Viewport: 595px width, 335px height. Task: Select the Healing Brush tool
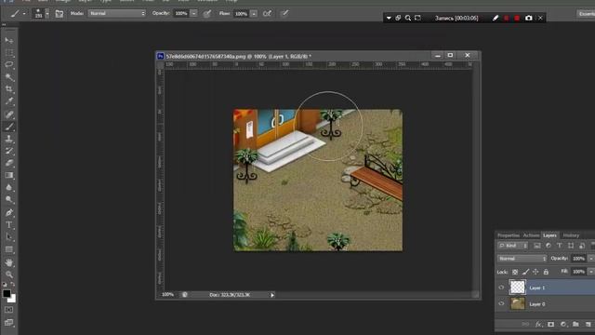click(9, 114)
